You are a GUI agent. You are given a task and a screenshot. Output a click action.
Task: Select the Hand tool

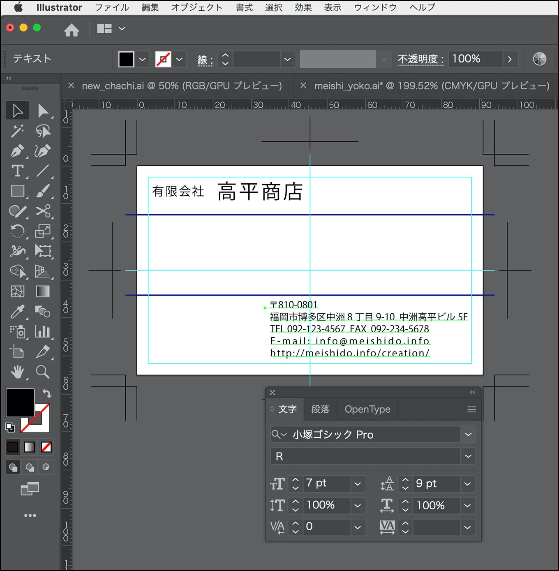point(17,372)
